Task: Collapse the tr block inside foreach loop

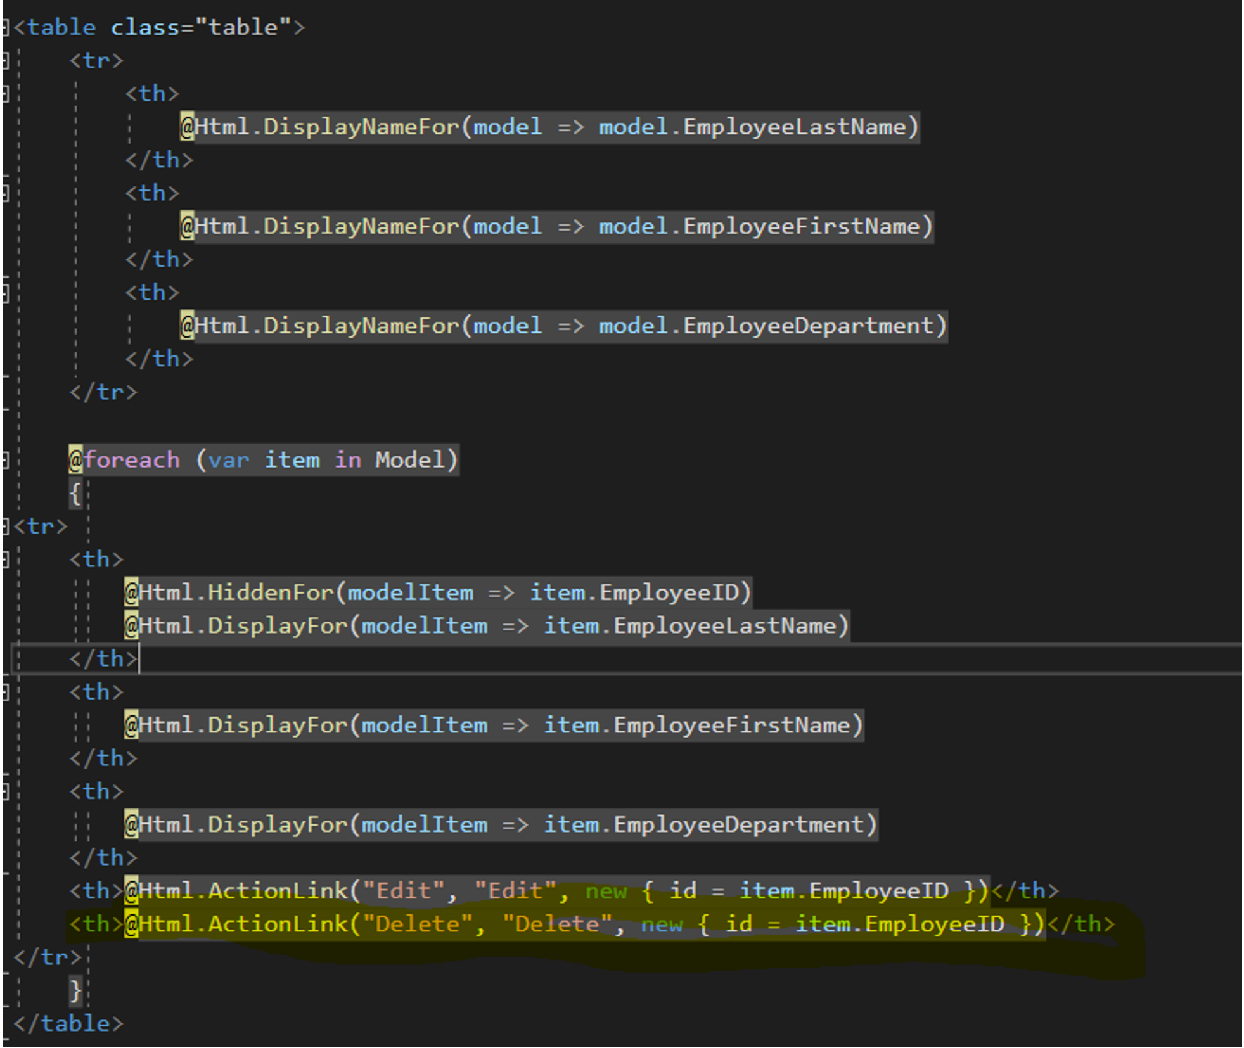Action: point(5,526)
